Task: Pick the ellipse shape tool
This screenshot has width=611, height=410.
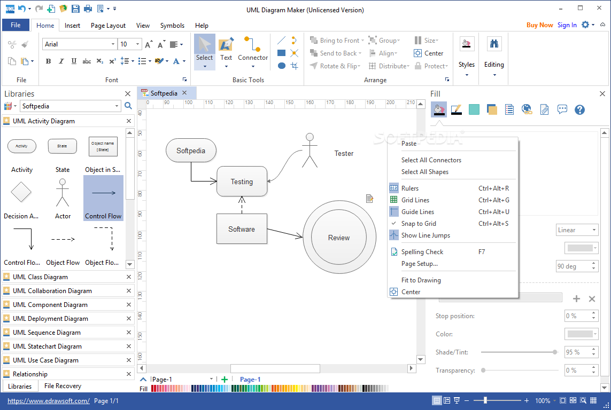Action: 281,66
